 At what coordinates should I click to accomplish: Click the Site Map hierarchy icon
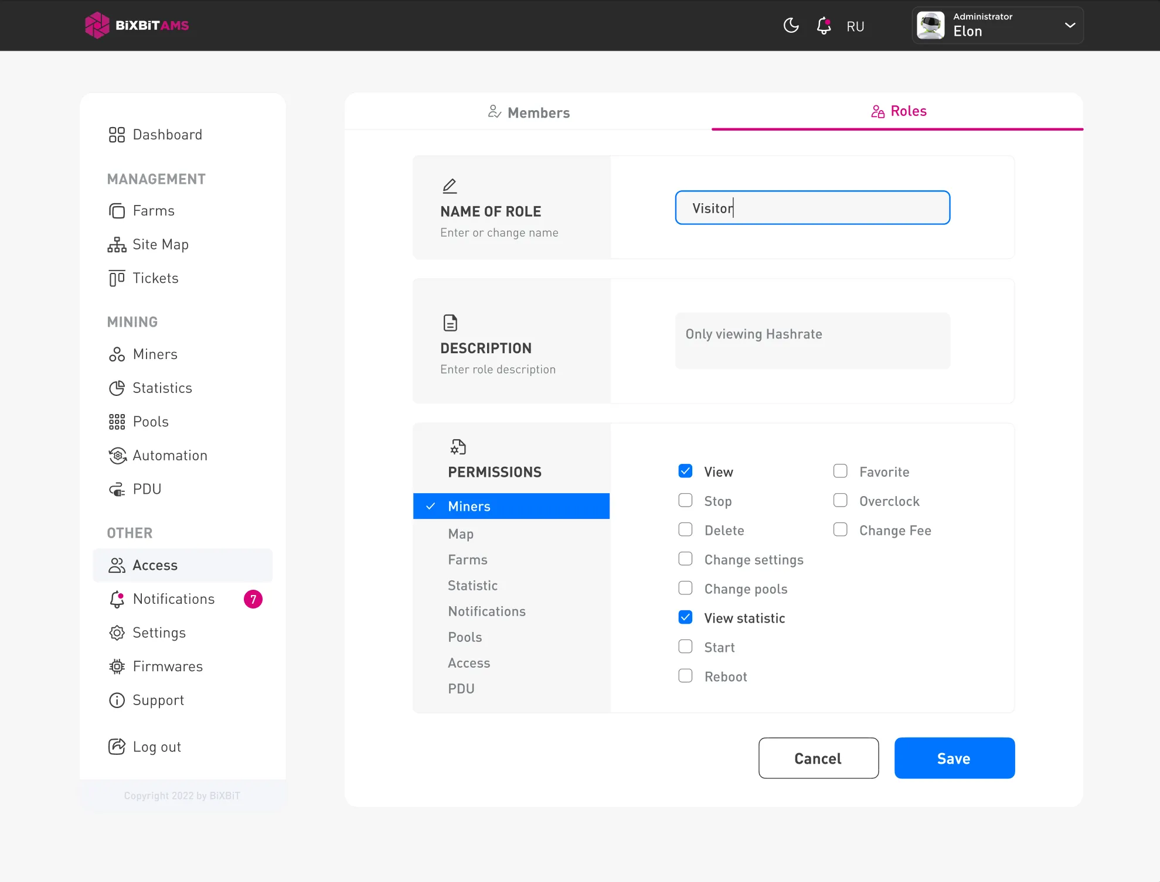tap(117, 244)
